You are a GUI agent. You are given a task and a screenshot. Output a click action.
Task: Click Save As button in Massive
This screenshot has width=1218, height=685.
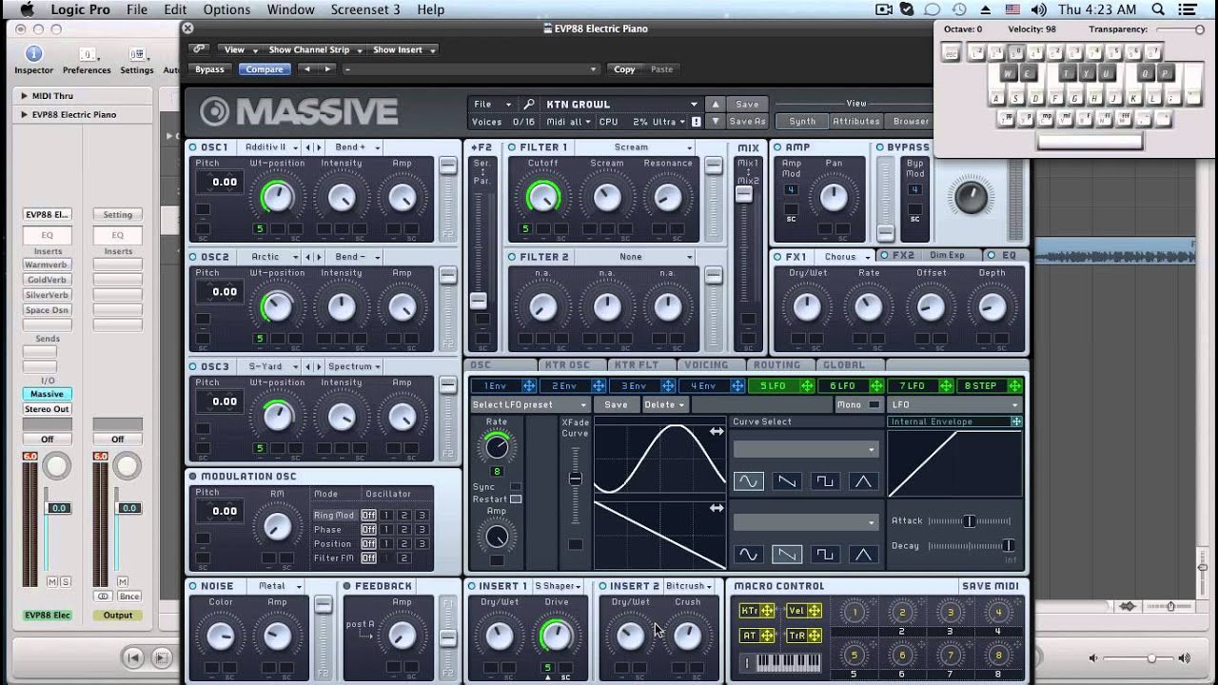point(747,122)
